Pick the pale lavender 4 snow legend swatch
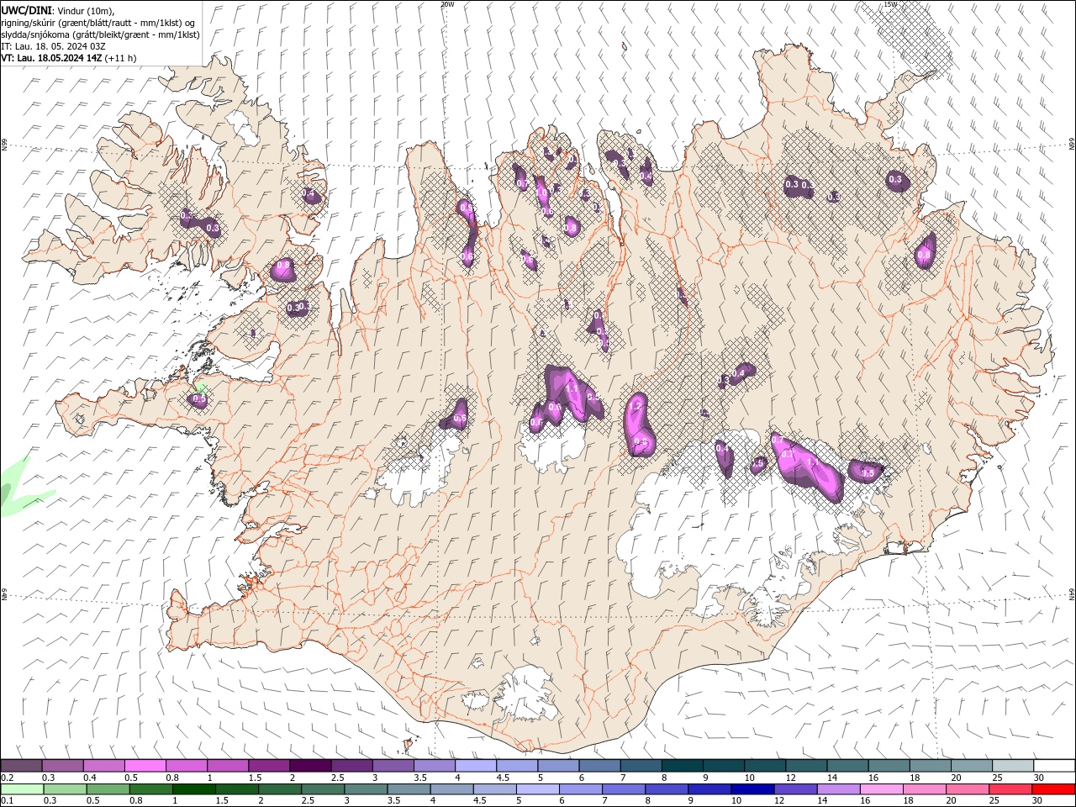Viewport: 1076px width, 807px height. pos(476,766)
